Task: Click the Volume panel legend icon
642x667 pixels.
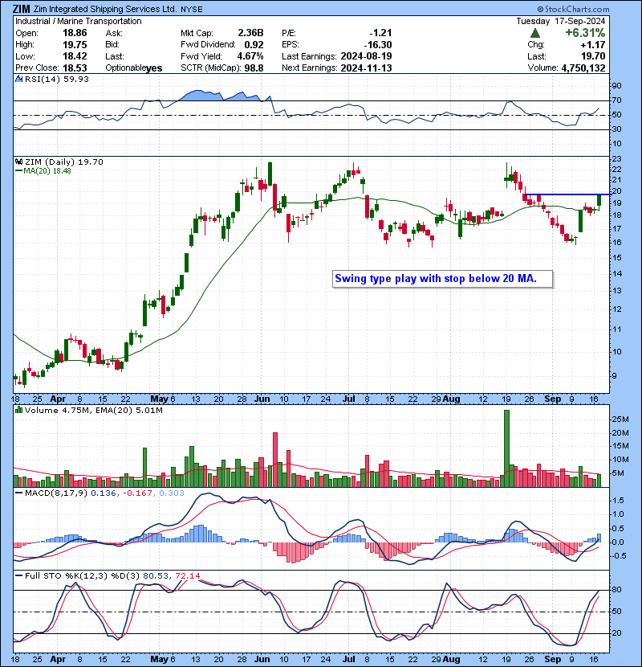Action: 19,411
